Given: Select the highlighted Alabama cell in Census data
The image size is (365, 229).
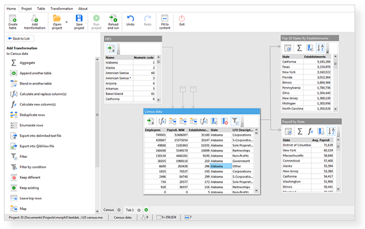Looking at the screenshot, I should (221, 166).
